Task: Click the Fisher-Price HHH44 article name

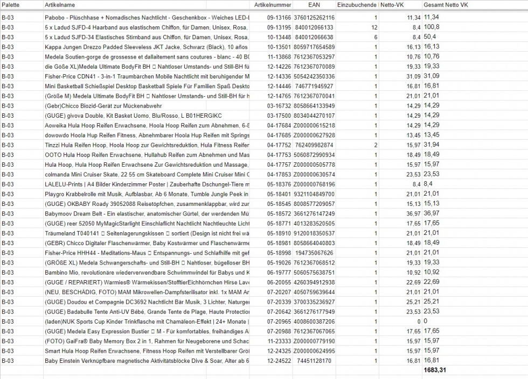Action: click(147, 253)
